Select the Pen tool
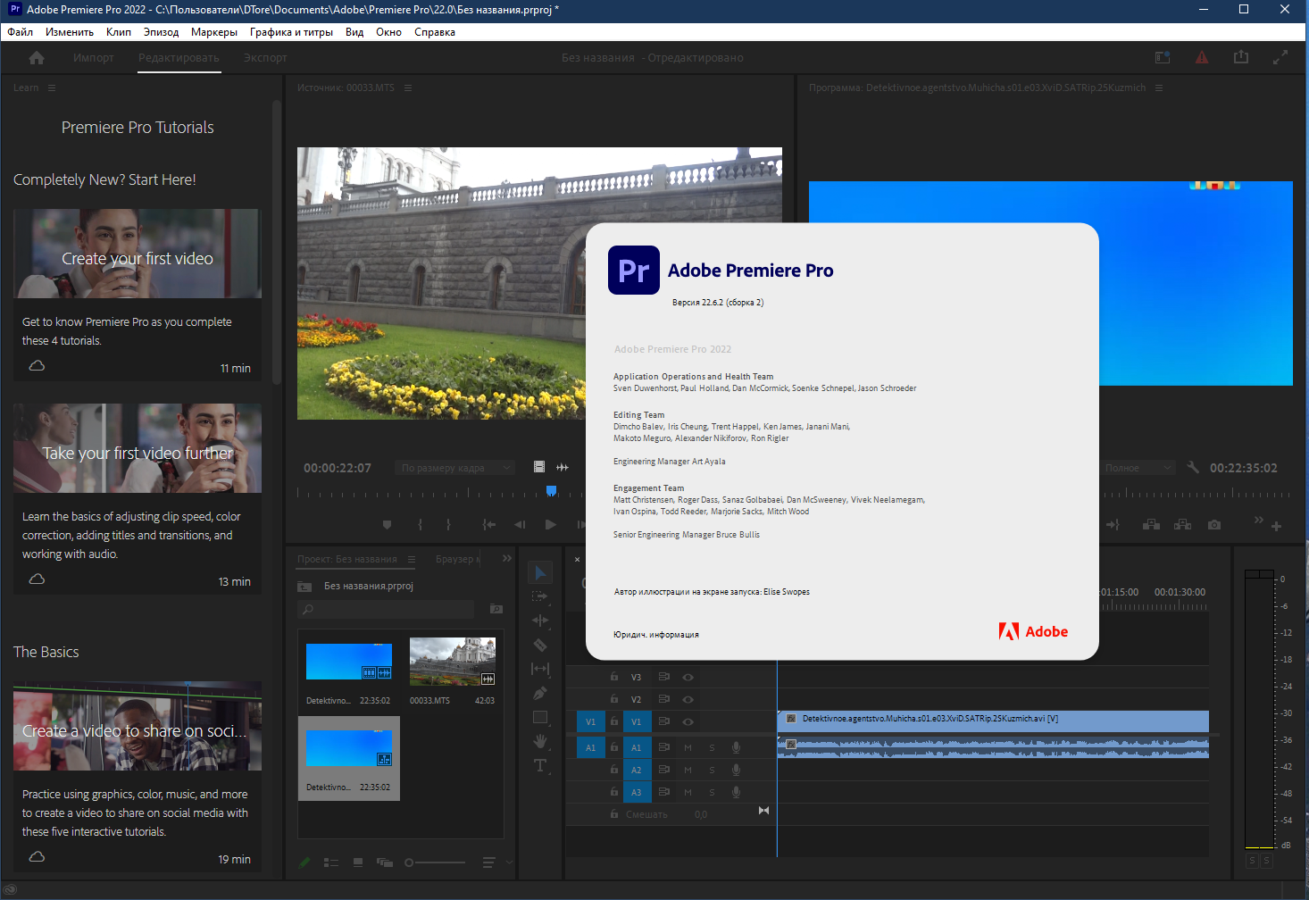 540,693
